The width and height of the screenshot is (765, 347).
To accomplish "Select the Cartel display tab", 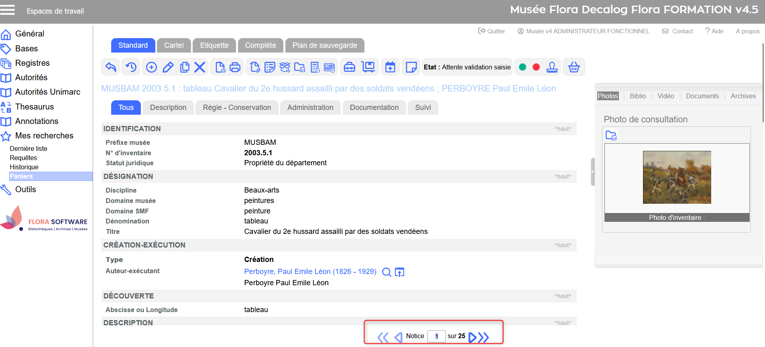I will point(174,45).
